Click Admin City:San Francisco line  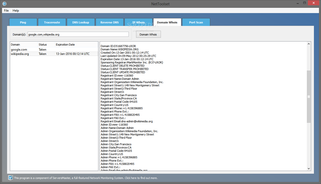116,144
